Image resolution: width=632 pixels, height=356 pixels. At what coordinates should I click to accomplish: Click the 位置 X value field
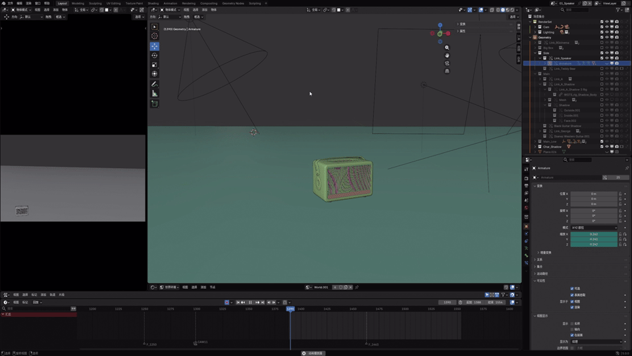(x=594, y=194)
